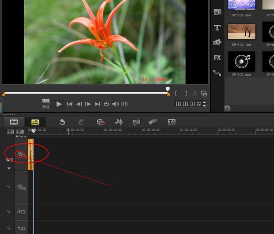Set the Mark-out point
The image size is (274, 234).
[x=186, y=94]
